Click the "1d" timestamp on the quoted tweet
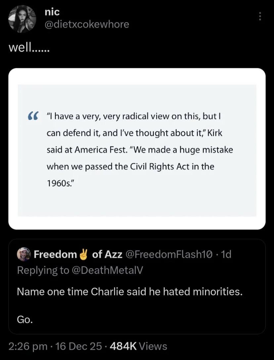Viewport: 274px width, 360px height. (226, 254)
